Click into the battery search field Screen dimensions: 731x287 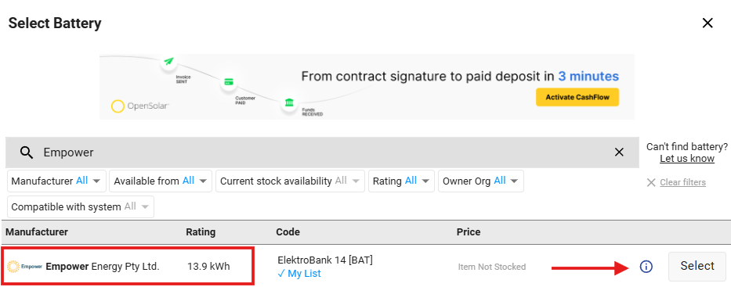322,152
